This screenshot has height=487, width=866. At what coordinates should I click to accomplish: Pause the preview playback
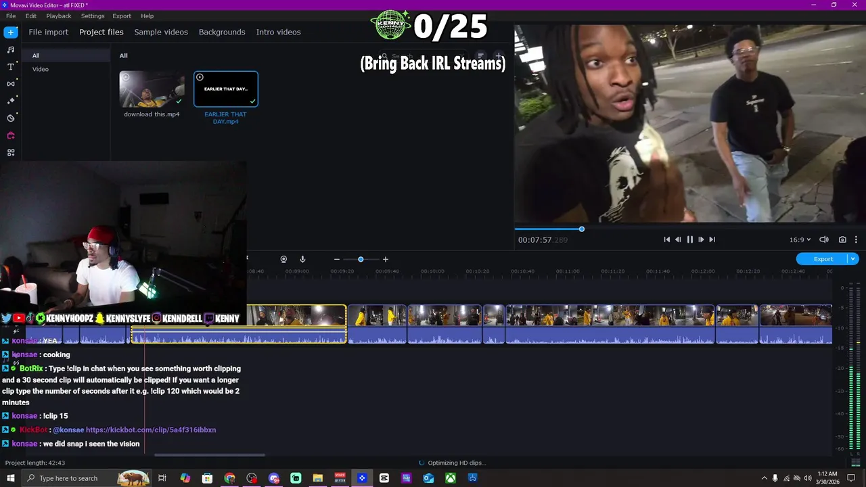[689, 239]
